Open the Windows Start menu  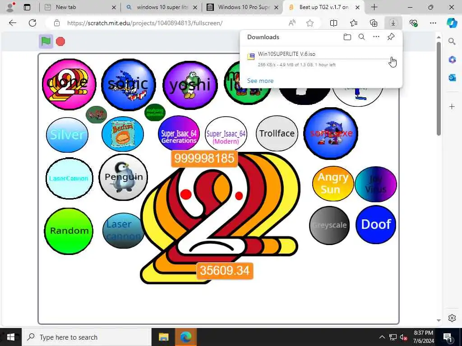point(11,337)
